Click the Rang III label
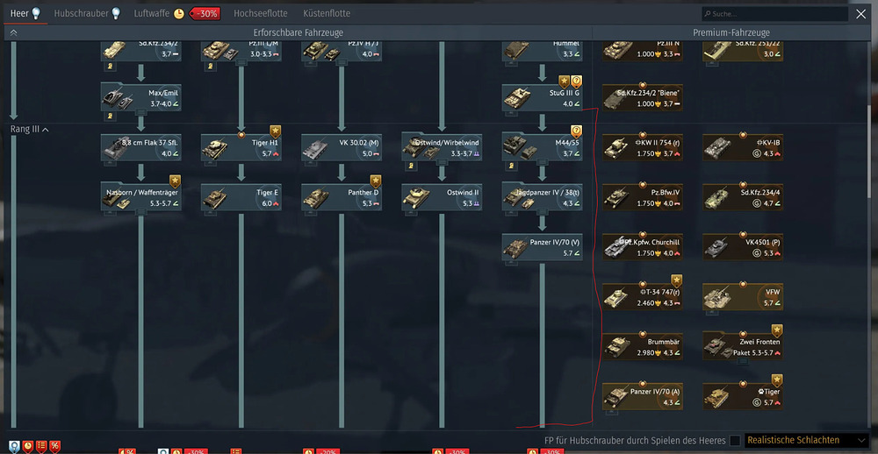The image size is (878, 454). pyautogui.click(x=25, y=130)
